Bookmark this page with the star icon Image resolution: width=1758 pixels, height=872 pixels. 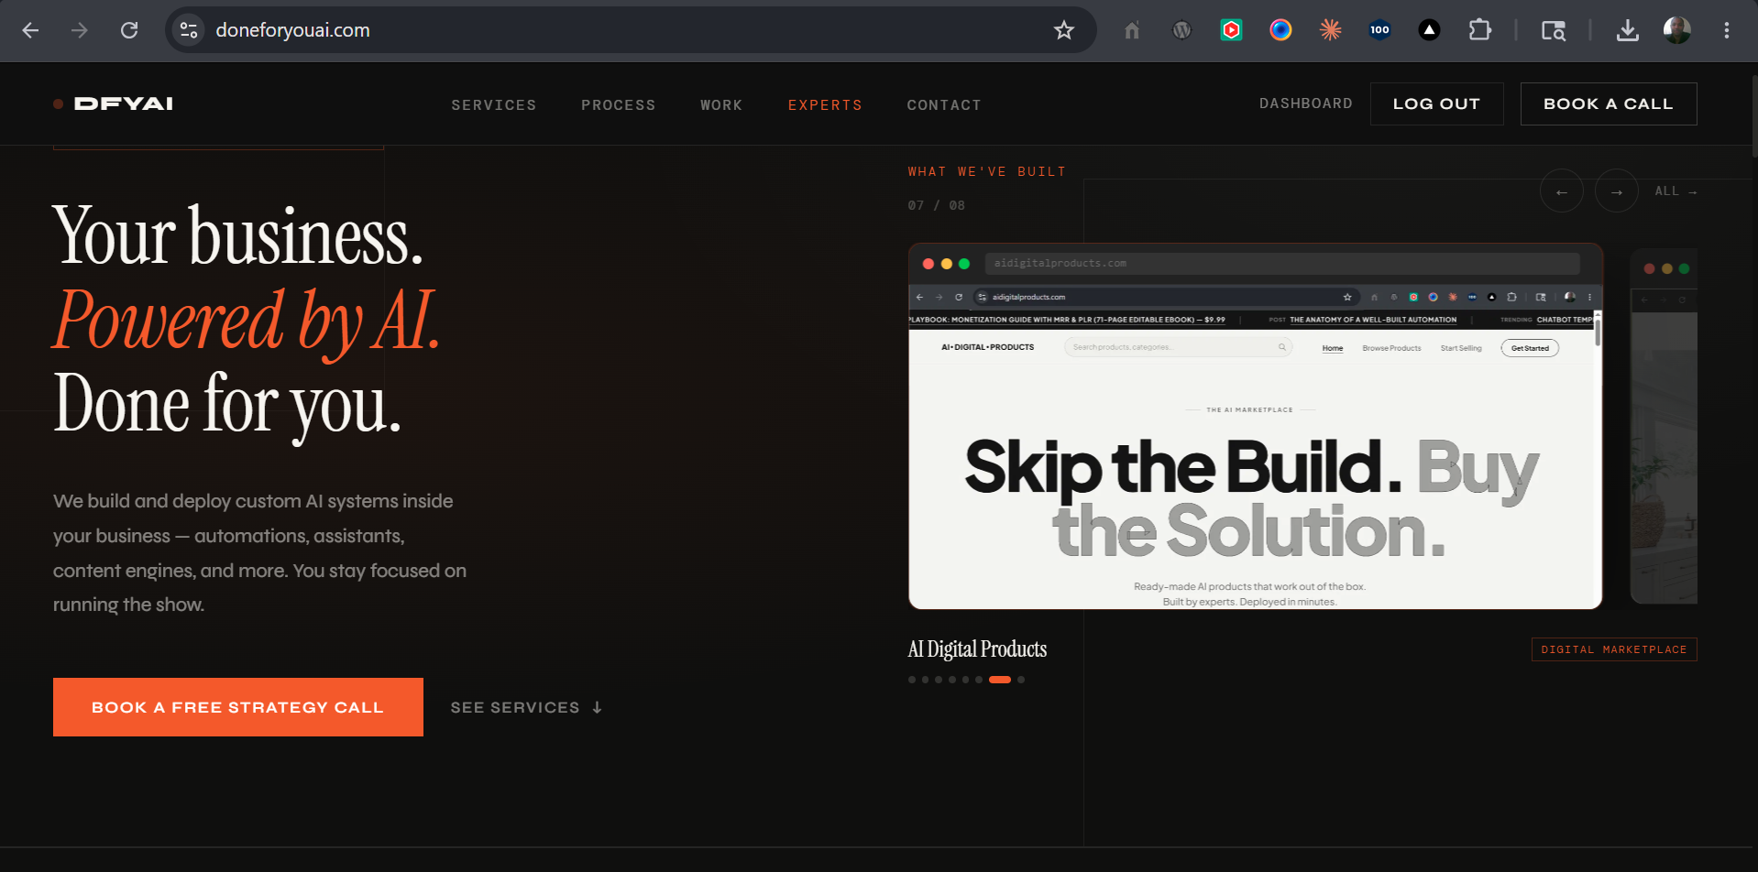click(x=1064, y=30)
